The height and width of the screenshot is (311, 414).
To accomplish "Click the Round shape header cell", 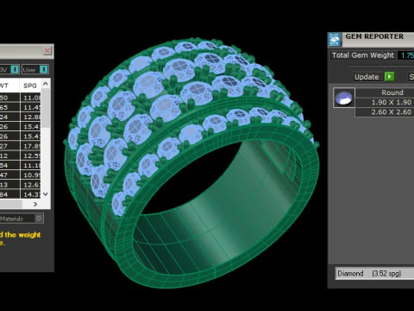I will 385,92.
